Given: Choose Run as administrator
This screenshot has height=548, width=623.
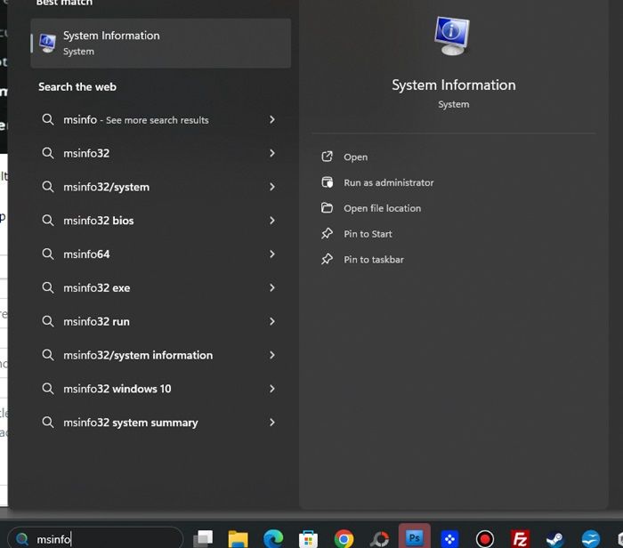Looking at the screenshot, I should click(388, 182).
